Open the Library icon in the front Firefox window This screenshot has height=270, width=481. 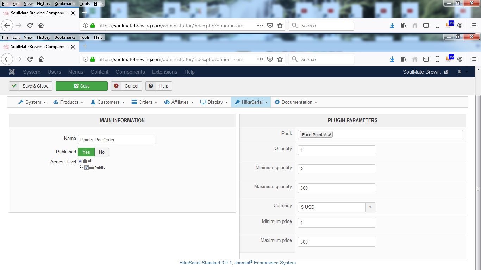click(x=404, y=59)
